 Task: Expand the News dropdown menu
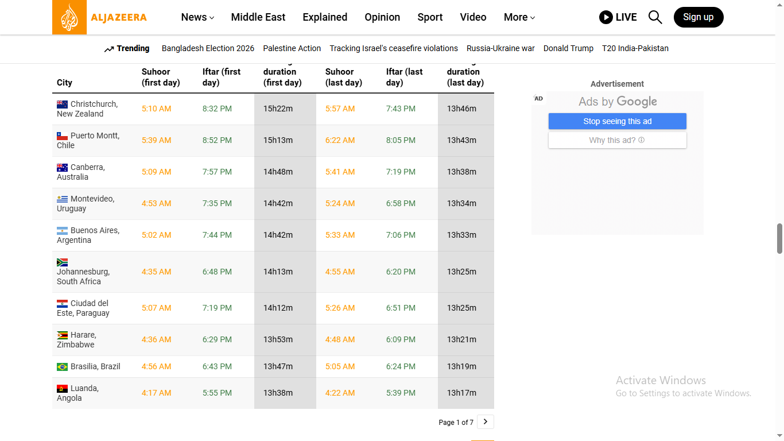click(x=197, y=17)
